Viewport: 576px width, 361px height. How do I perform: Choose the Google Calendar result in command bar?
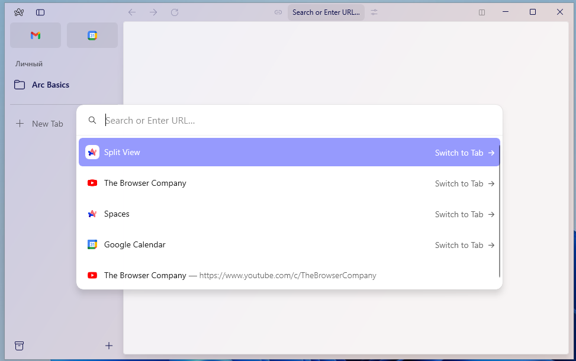point(289,244)
